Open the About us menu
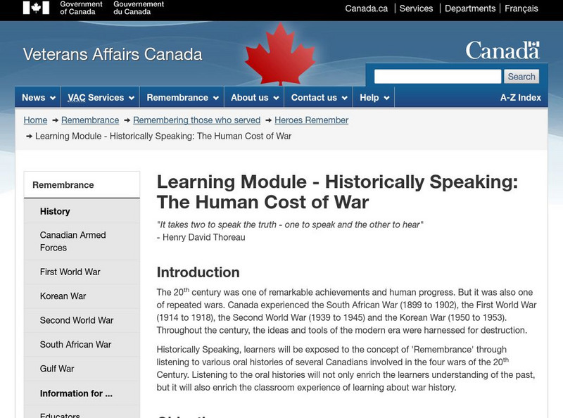This screenshot has height=418, width=563. [255, 98]
